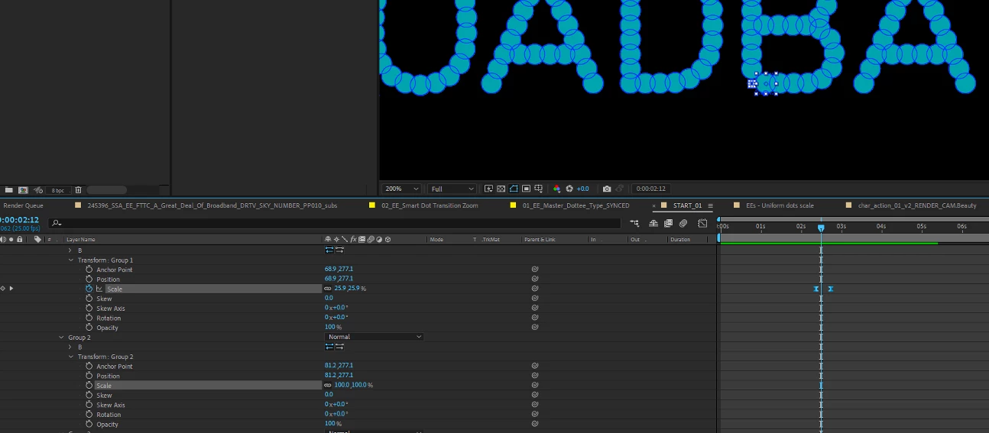
Task: Open timeline search filter dropdown
Action: click(56, 223)
